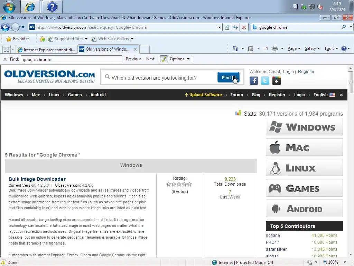Click the blue Help icon in command bar

344,48
